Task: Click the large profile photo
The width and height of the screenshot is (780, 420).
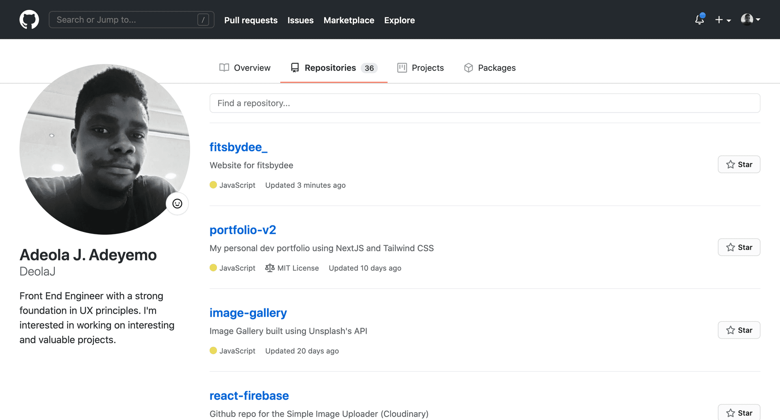Action: coord(104,149)
